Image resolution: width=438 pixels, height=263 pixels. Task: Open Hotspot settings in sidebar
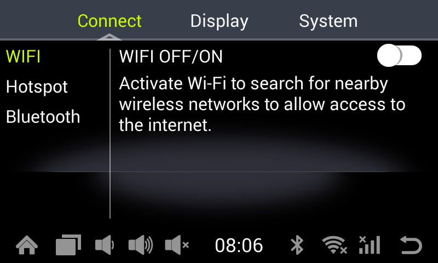coord(37,87)
